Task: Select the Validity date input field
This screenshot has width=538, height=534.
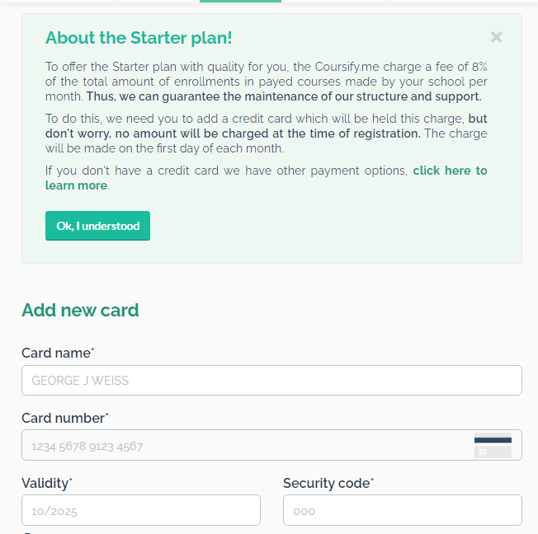Action: tap(141, 510)
